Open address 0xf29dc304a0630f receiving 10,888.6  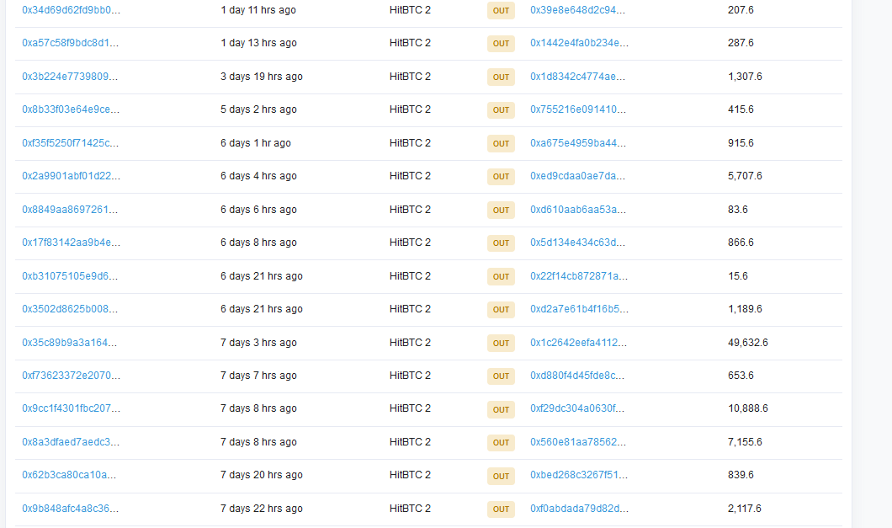coord(578,408)
